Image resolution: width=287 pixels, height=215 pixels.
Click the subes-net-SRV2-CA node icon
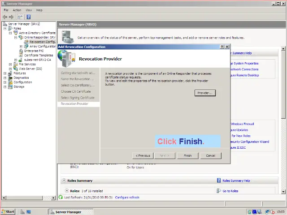(21, 60)
